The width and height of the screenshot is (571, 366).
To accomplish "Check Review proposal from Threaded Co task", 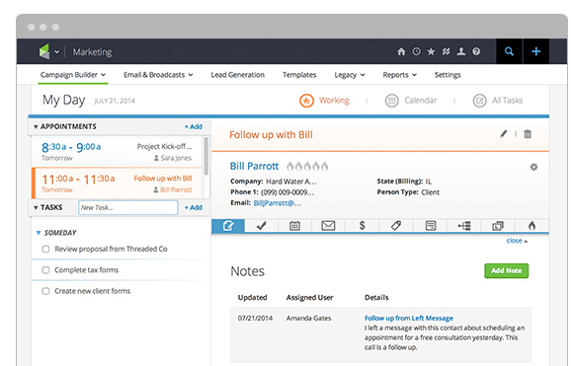I will [45, 250].
